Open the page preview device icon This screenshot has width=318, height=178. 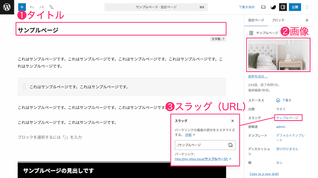point(263,7)
